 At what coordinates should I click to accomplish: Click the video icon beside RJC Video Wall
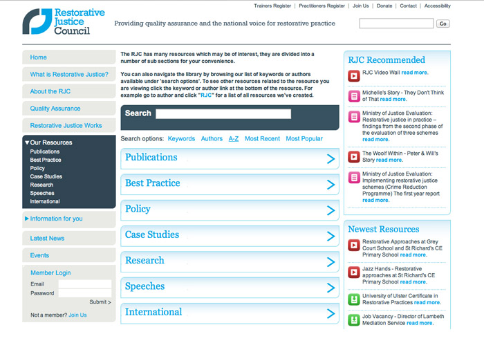(x=354, y=75)
